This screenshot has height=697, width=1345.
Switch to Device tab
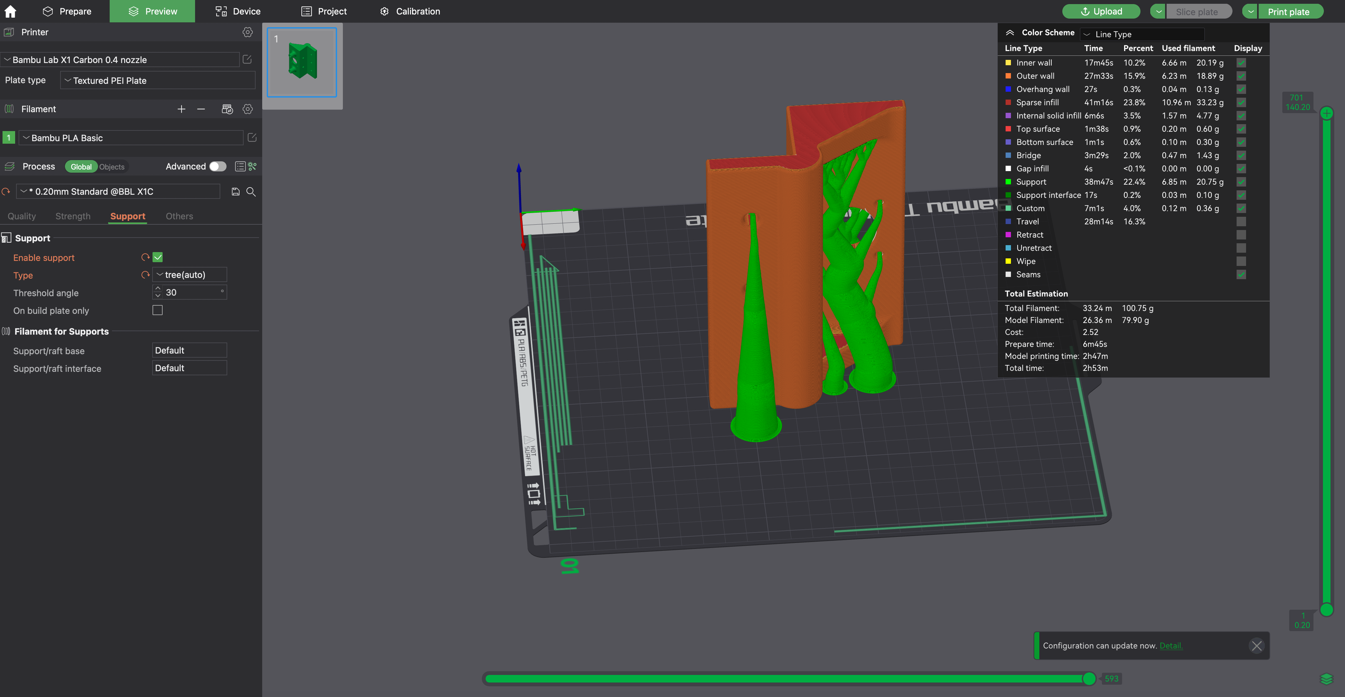coord(238,11)
